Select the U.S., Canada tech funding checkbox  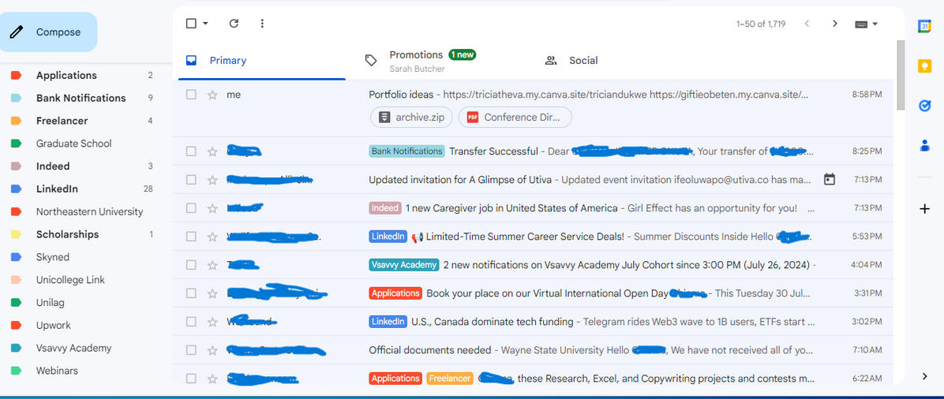coord(191,322)
